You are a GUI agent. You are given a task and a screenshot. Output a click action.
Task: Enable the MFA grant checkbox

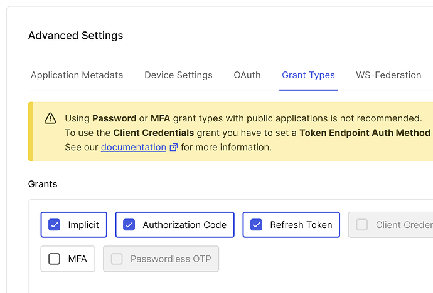tap(55, 259)
